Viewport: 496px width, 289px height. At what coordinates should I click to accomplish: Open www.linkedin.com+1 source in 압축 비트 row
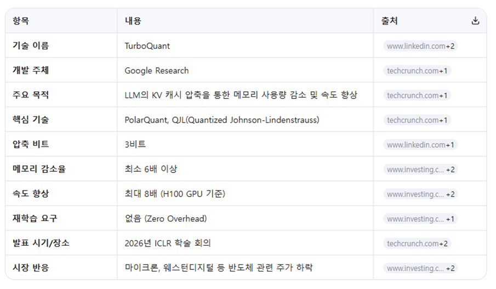pyautogui.click(x=420, y=144)
